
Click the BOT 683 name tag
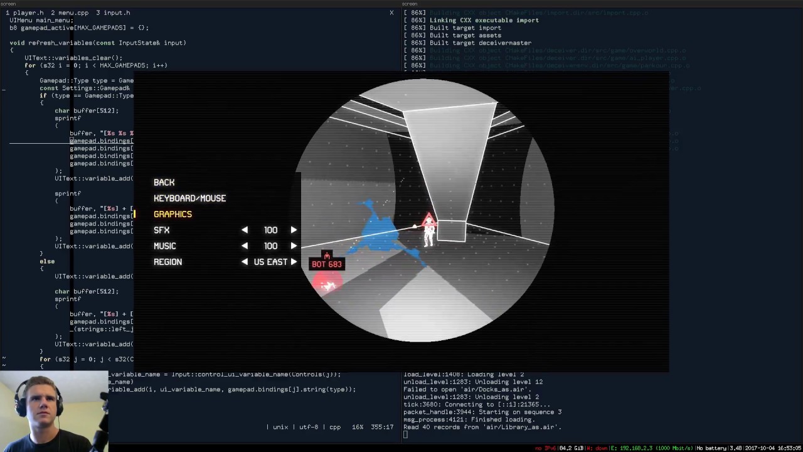coord(327,264)
